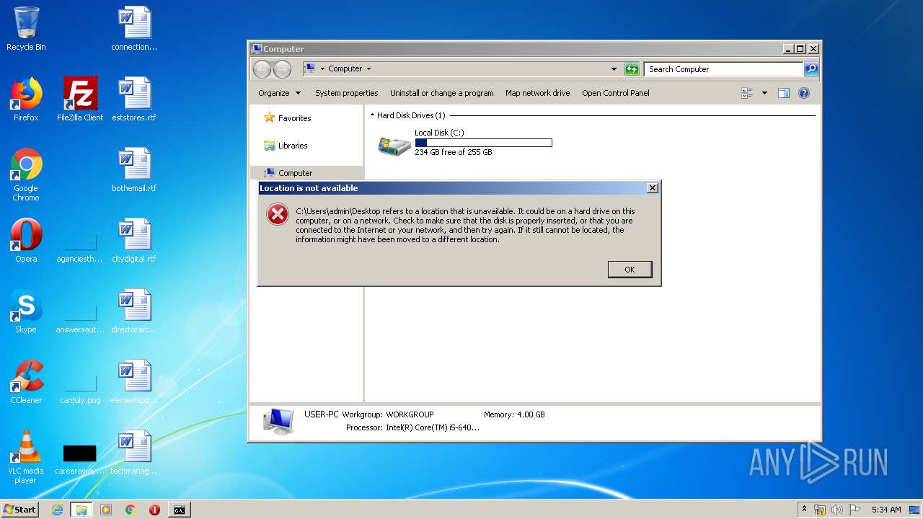Open the command prompt taskbar button

coord(179,510)
